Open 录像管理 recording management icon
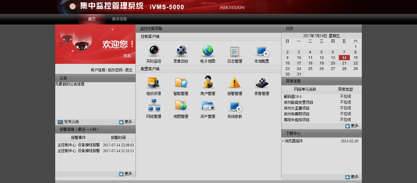The image size is (417, 183). point(262,83)
